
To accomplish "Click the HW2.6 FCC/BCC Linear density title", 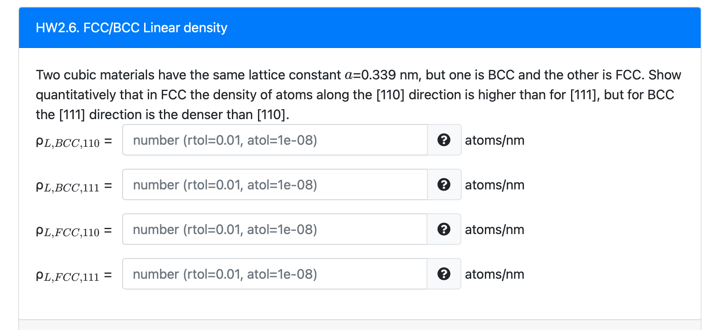I will 131,28.
